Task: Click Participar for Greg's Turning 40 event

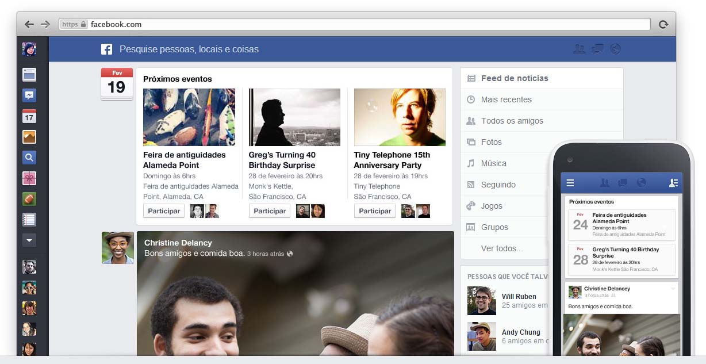Action: (270, 211)
